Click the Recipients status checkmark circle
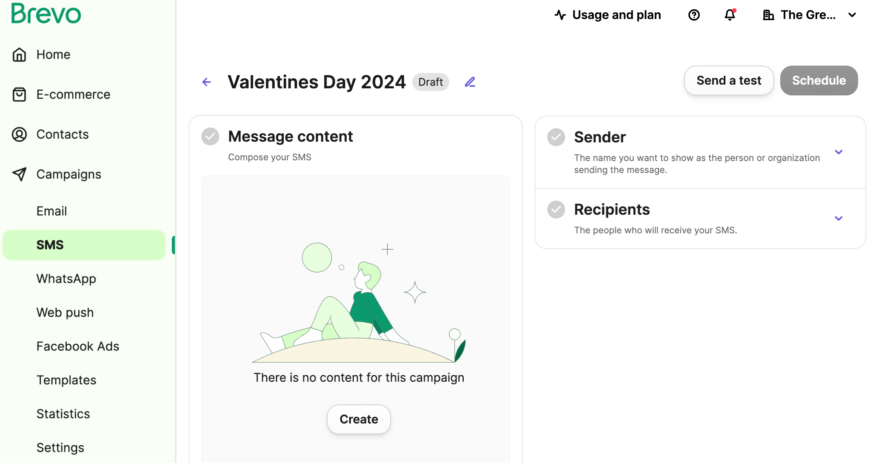The image size is (876, 463). pos(556,210)
